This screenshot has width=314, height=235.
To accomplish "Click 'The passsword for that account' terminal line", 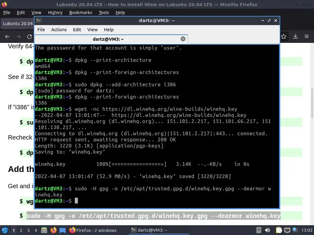I will pyautogui.click(x=108, y=48).
